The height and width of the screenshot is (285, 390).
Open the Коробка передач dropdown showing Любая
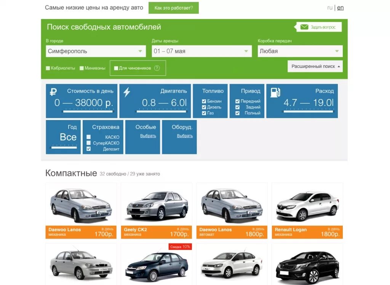[300, 51]
